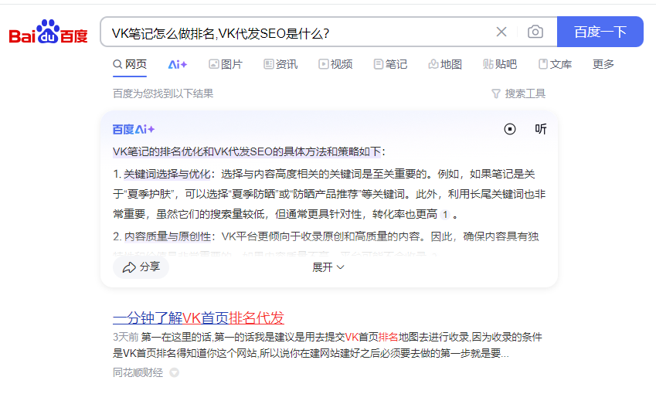
Task: Expand AI answer with 展开
Action: pos(328,267)
